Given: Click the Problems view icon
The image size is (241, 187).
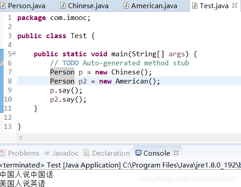Looking at the screenshot, I should click(3, 153).
